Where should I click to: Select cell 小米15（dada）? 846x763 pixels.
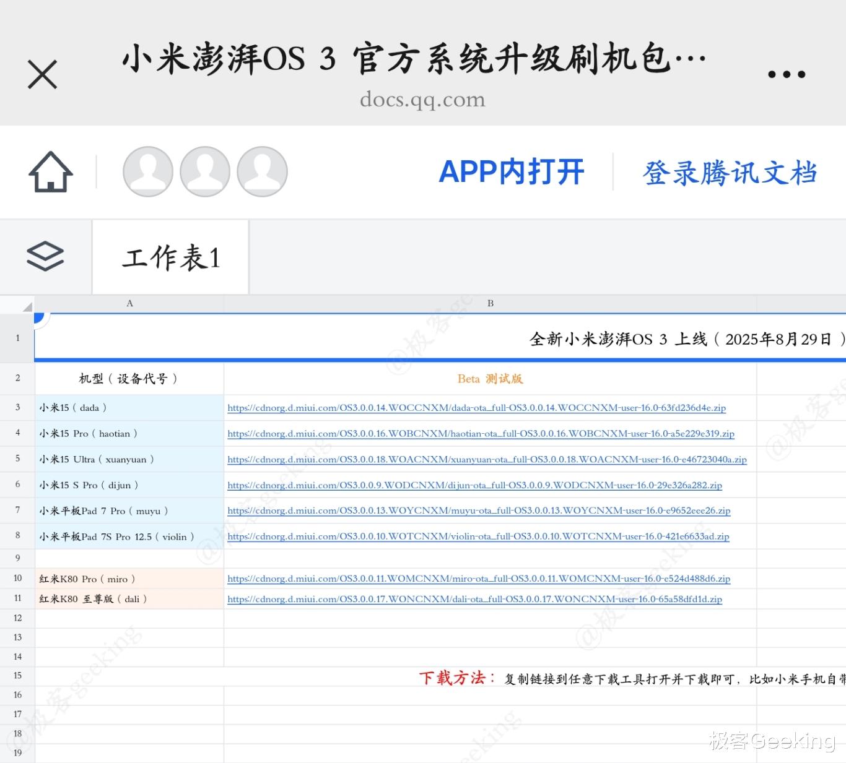[129, 408]
